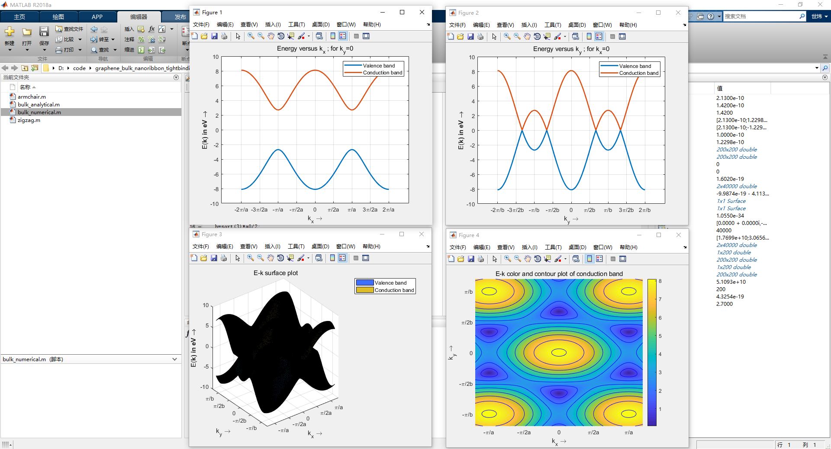Expand bulk_numerical.m details panel chevron
Viewport: 831px width, 449px height.
(174, 359)
